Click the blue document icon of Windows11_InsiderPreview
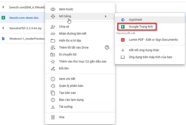 click(3, 39)
